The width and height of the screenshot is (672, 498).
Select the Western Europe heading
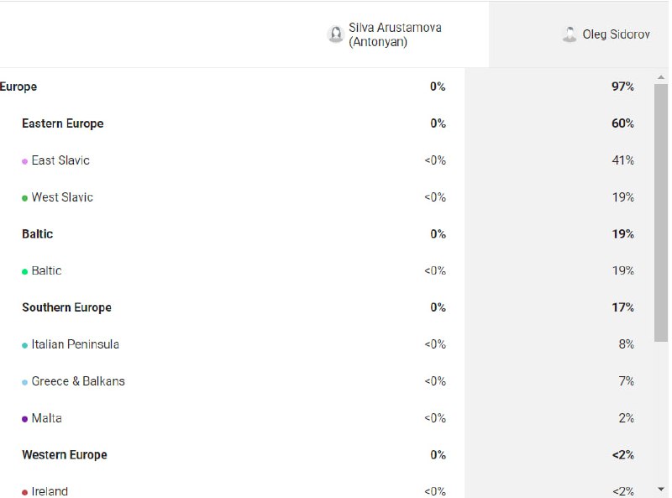pos(65,454)
